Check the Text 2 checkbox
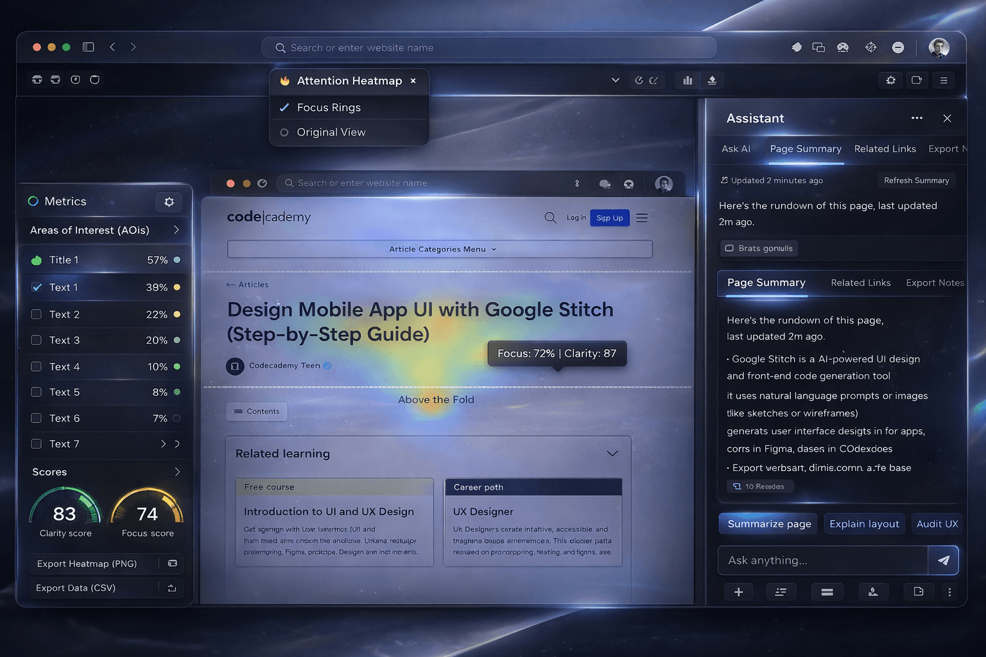Image resolution: width=986 pixels, height=657 pixels. pyautogui.click(x=37, y=314)
